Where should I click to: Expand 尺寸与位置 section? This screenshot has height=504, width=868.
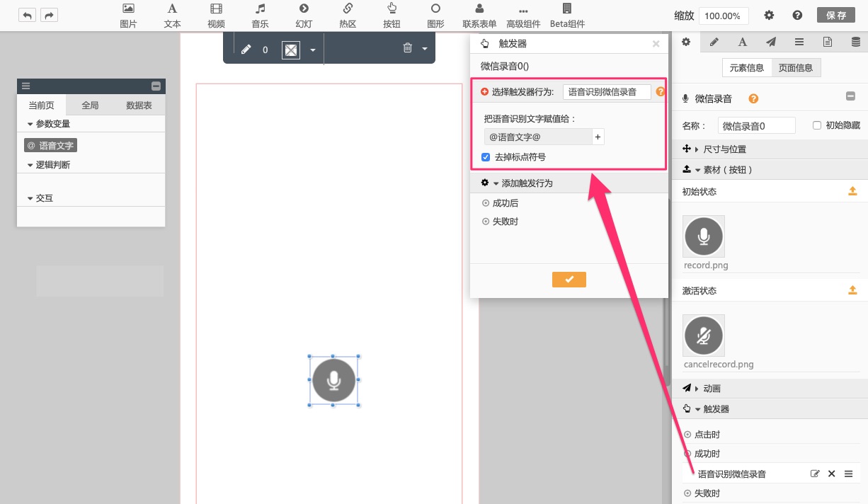click(x=721, y=149)
